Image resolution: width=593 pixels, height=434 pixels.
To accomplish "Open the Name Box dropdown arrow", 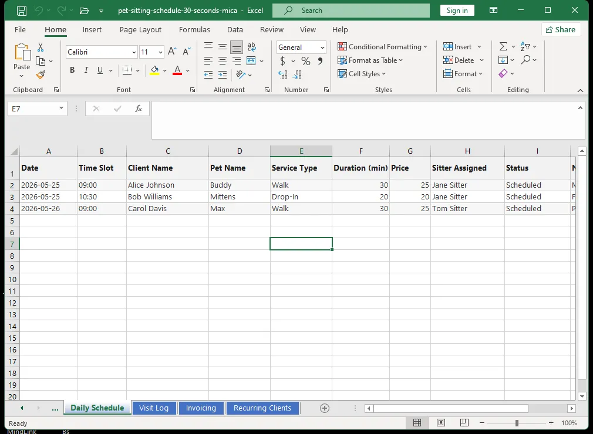I will (x=61, y=108).
